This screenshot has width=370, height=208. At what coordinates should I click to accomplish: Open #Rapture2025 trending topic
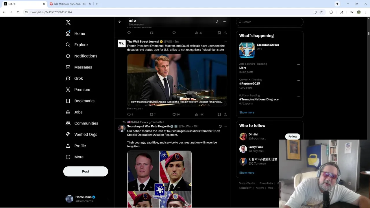249,83
